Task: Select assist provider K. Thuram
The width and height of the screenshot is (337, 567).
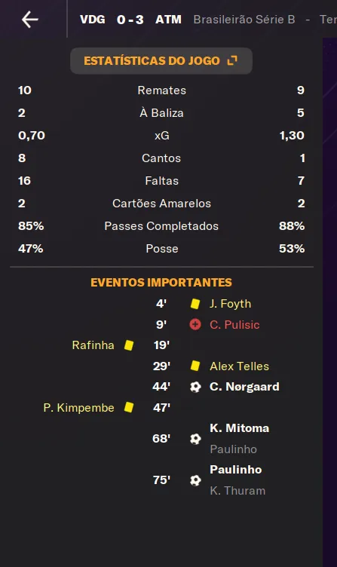Action: 237,491
